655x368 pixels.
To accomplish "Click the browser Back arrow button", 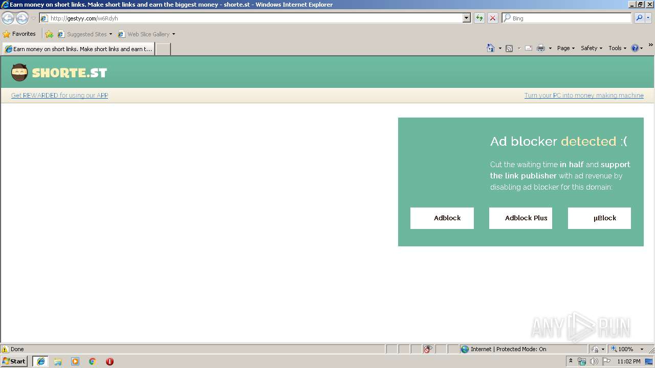I will click(x=8, y=18).
